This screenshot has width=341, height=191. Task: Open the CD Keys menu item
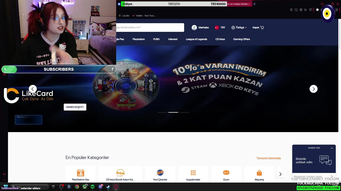point(220,39)
